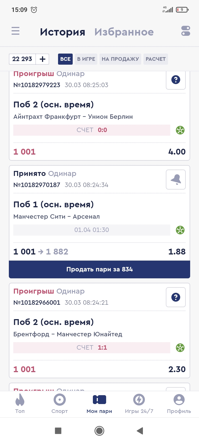
Task: Switch to the Избранное tab
Action: point(124,32)
